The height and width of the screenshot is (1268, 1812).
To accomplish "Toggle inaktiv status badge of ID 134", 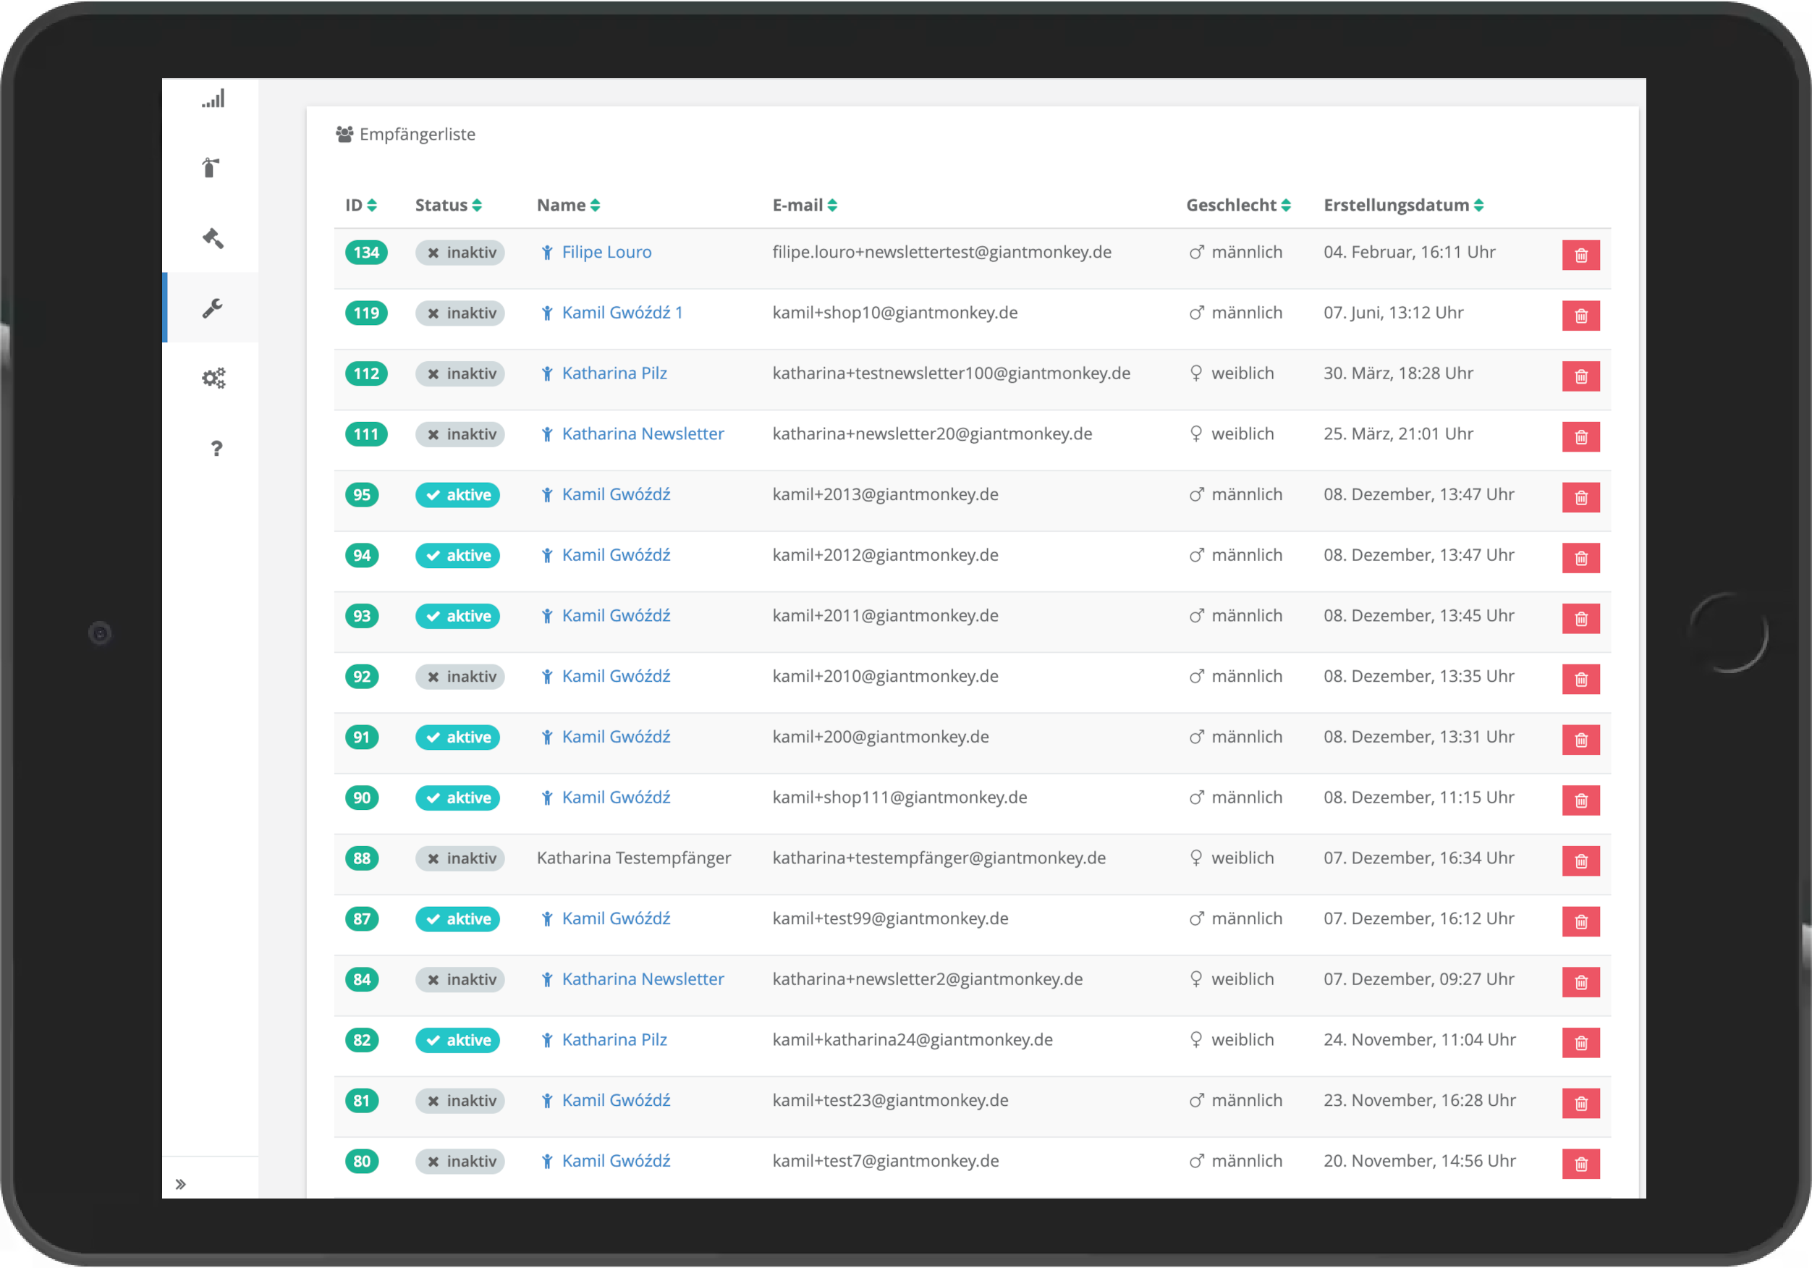I will coord(460,253).
